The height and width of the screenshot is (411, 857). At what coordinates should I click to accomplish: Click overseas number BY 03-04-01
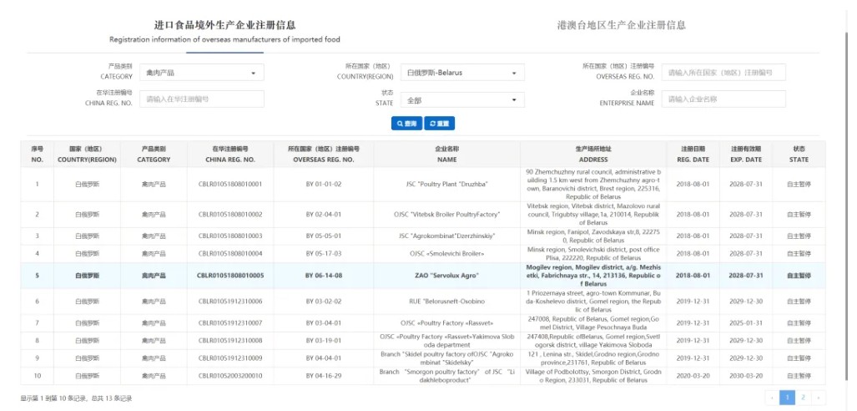pyautogui.click(x=324, y=323)
